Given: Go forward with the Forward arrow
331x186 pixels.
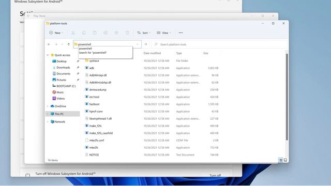Looking at the screenshot, I should pos(56,44).
